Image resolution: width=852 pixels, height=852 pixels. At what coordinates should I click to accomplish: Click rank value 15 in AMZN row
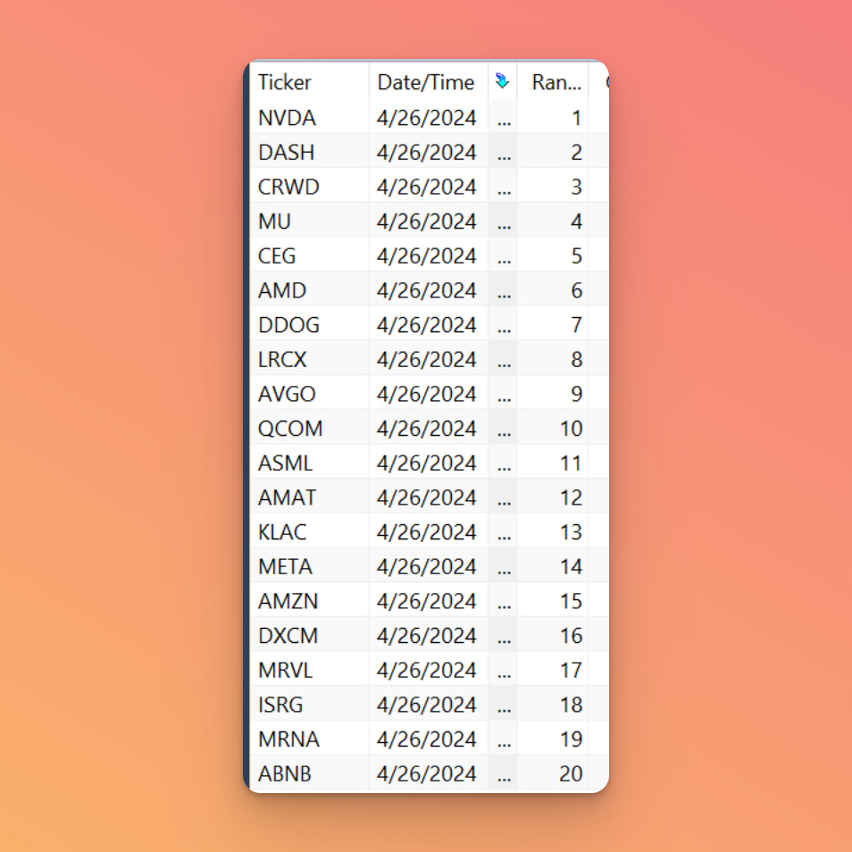click(x=552, y=600)
